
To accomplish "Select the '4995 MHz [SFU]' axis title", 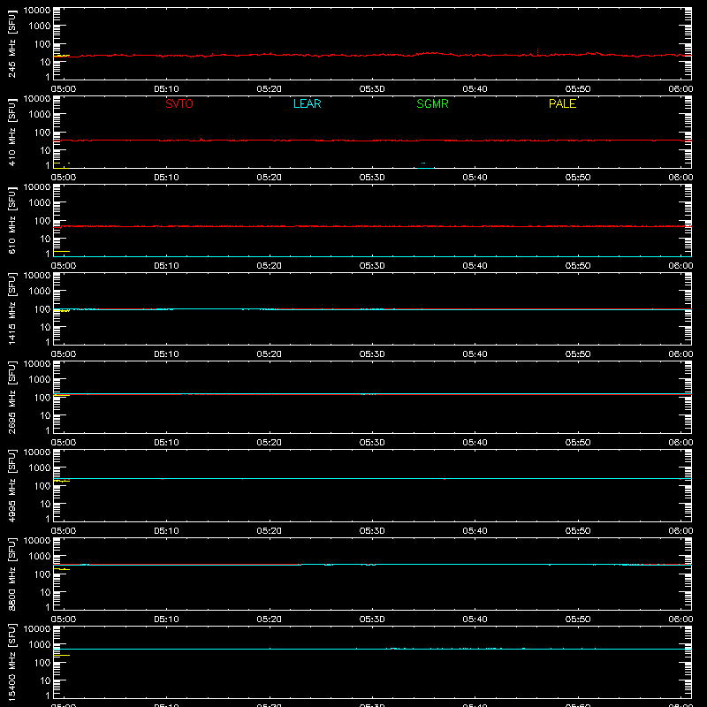I will point(12,486).
